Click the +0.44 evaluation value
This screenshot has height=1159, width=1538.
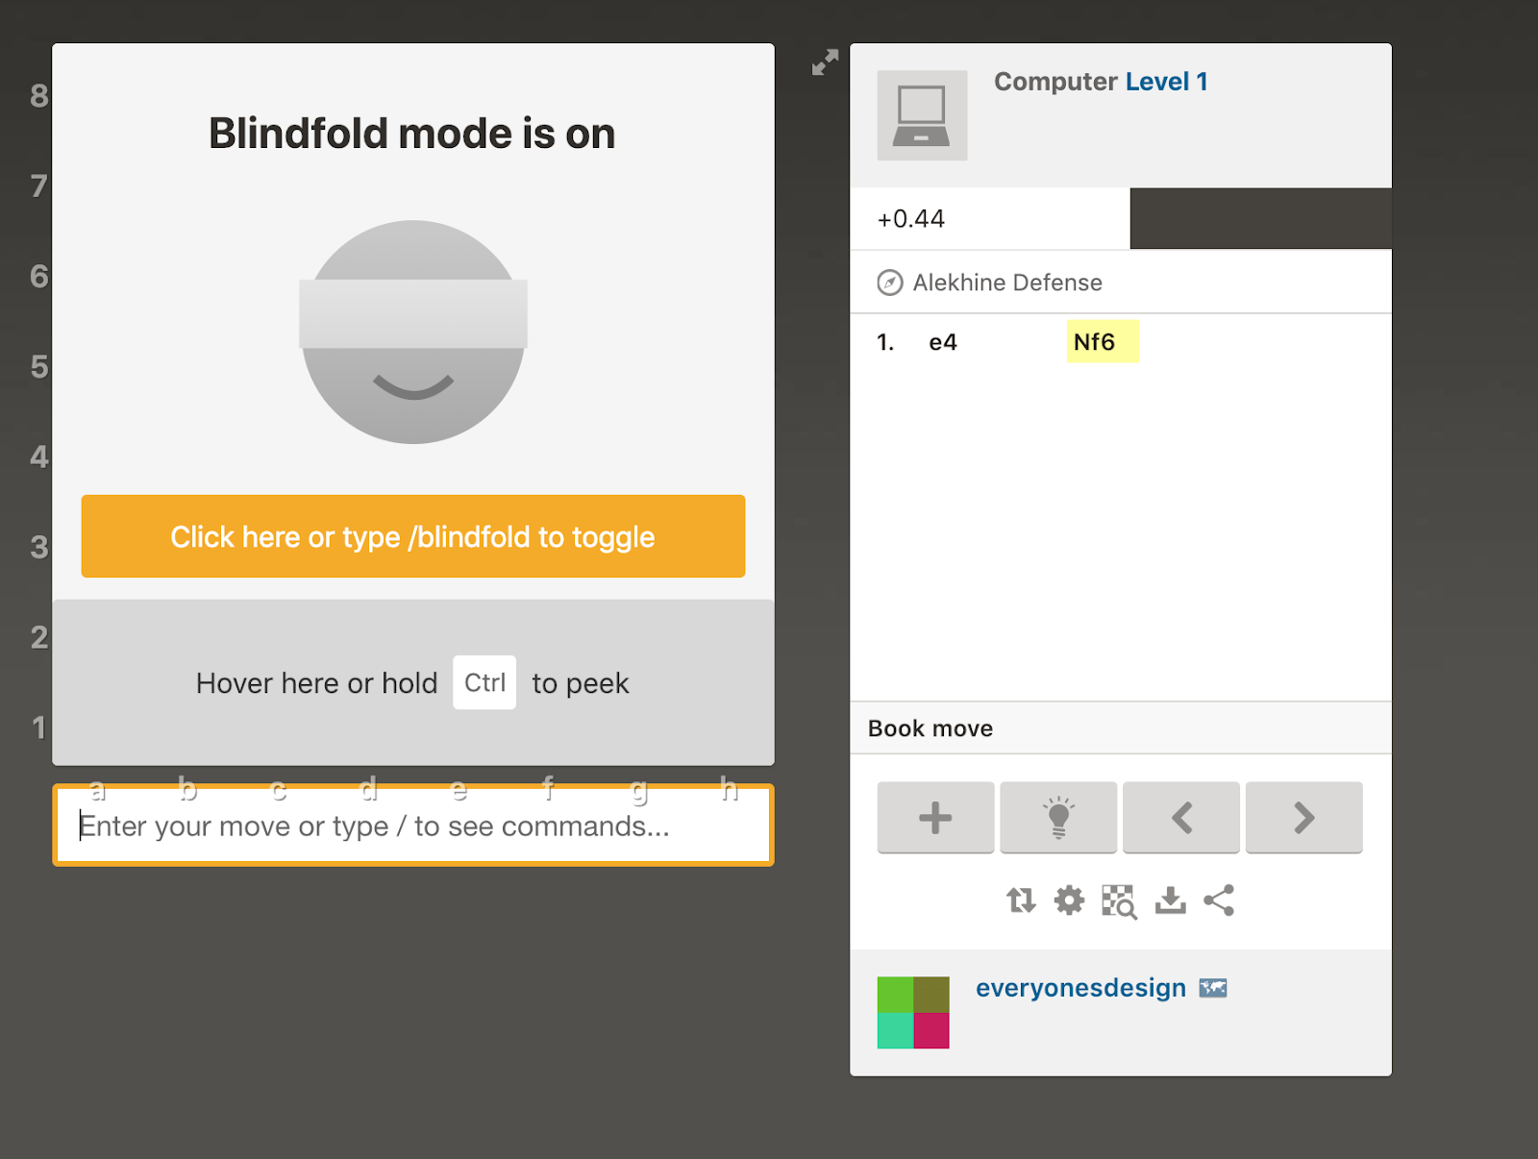[910, 219]
